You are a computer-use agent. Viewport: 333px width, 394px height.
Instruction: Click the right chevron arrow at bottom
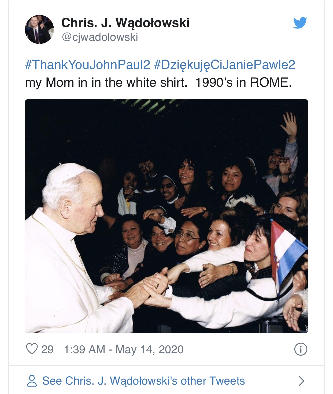point(301,381)
